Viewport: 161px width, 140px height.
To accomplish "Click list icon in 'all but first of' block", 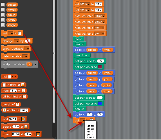I will [x=24, y=97].
